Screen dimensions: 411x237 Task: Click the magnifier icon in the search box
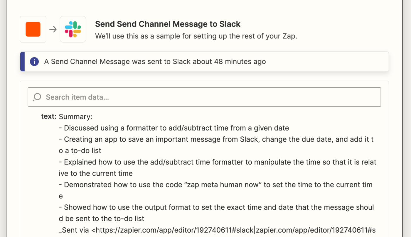tap(37, 97)
